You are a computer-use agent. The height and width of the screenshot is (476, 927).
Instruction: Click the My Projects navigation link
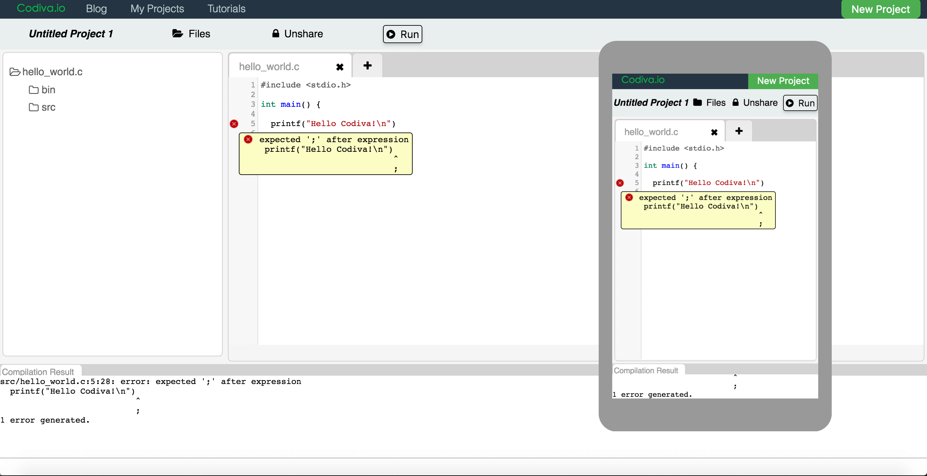[x=156, y=8]
